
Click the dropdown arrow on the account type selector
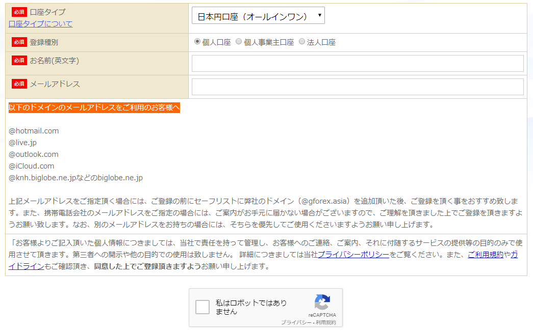click(319, 15)
